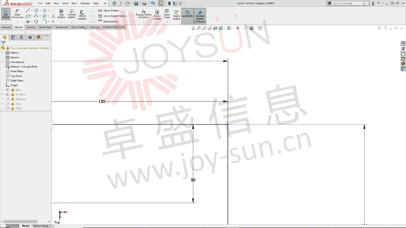Click the Print icon
The image size is (406, 228).
(x=144, y=3)
